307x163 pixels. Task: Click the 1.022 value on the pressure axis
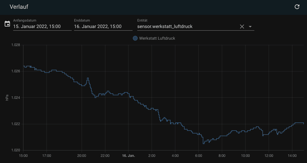pos(16,124)
